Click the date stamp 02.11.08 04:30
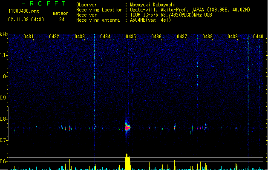 click(x=26, y=20)
